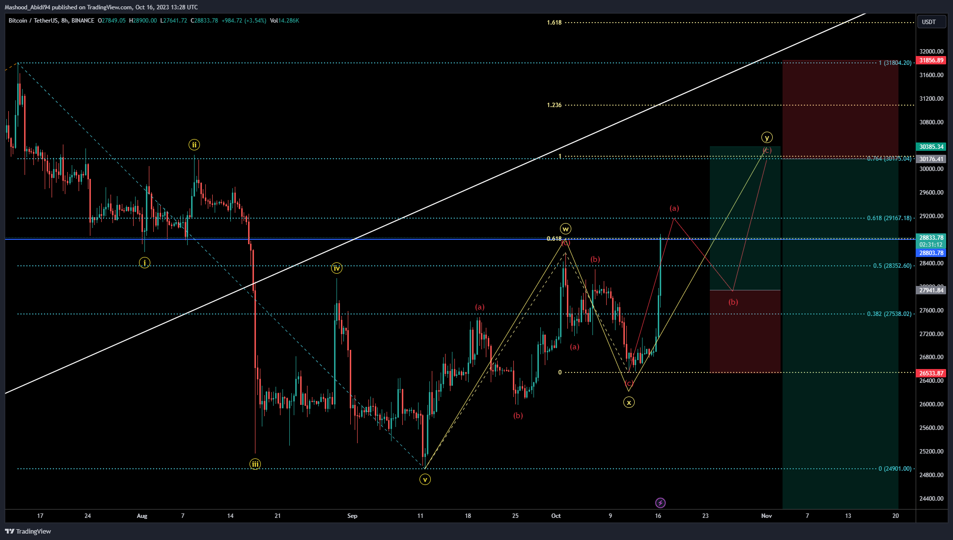Click the Nov date on time axis
Image resolution: width=953 pixels, height=540 pixels.
[766, 516]
